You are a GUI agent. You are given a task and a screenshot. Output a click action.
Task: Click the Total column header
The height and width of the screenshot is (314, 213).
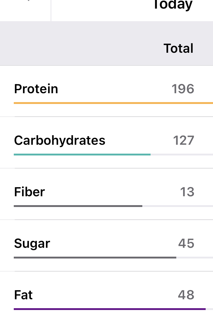(x=178, y=48)
